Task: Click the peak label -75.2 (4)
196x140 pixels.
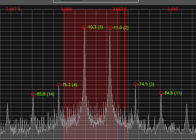Action: click(x=69, y=85)
